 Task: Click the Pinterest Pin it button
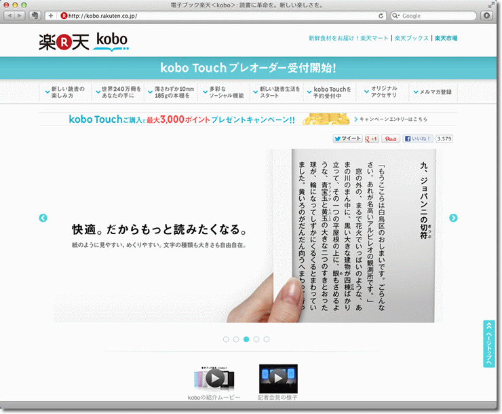pos(391,138)
